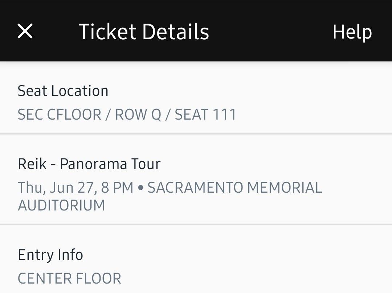The width and height of the screenshot is (392, 293).
Task: Tap the word AUDITORIUM
Action: (x=61, y=206)
